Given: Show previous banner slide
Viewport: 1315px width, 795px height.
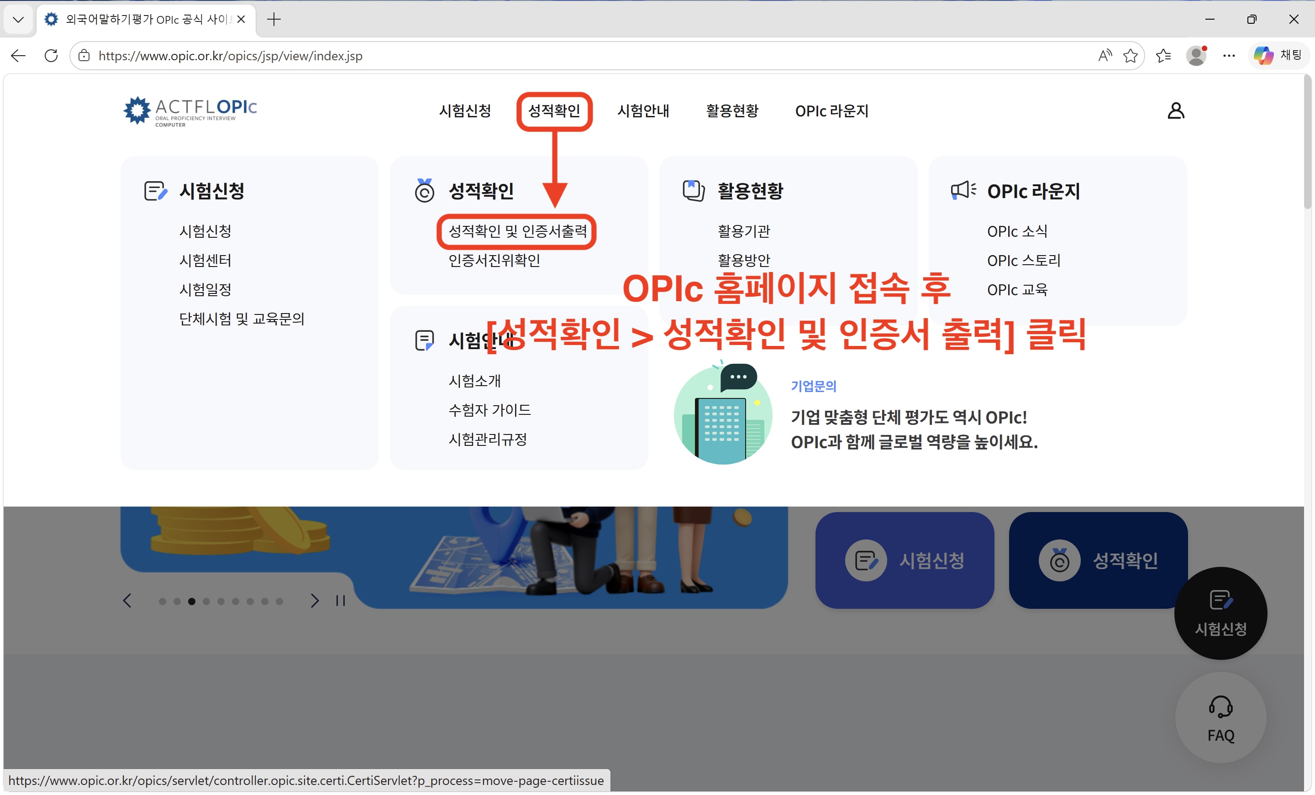Looking at the screenshot, I should [x=127, y=601].
